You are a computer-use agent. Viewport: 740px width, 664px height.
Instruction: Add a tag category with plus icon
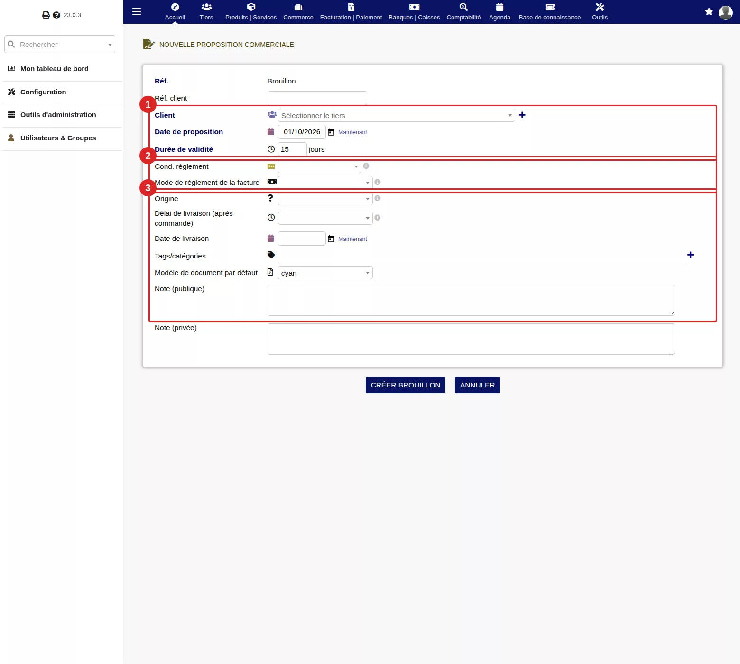tap(691, 255)
